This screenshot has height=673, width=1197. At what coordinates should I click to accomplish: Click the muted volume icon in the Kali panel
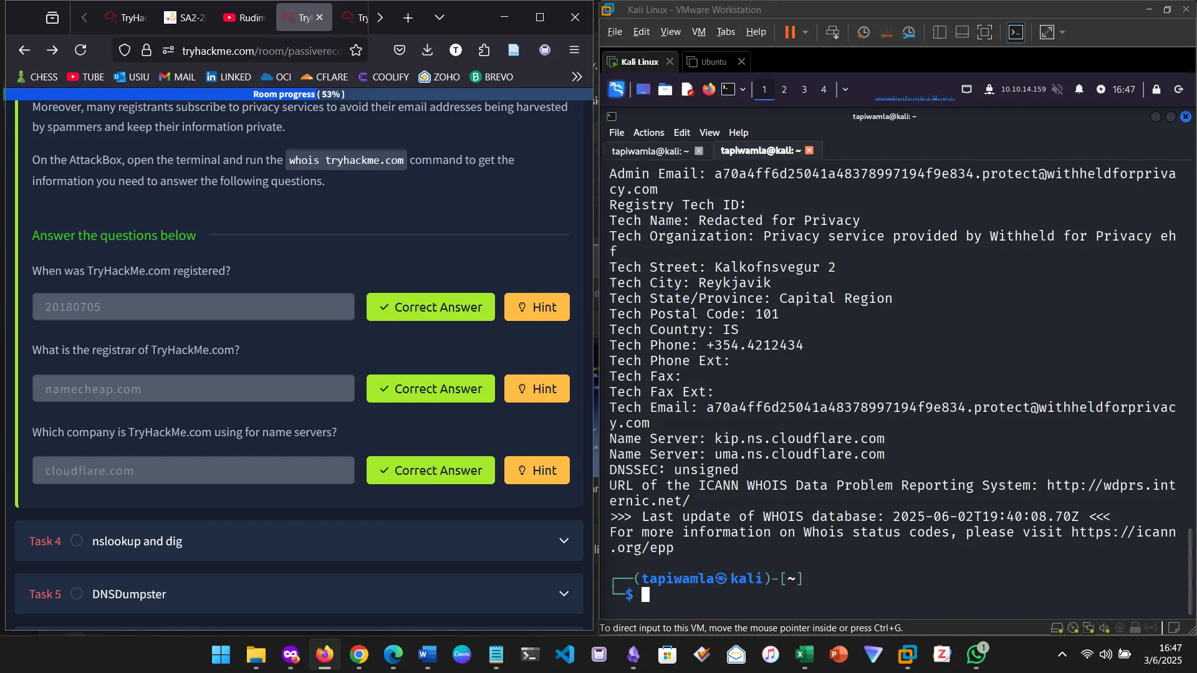coord(1057,89)
